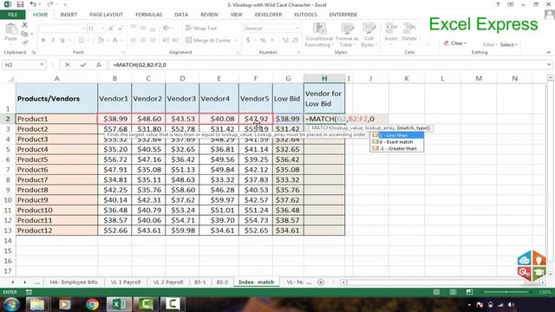Open the FORMULAS ribbon tab

(x=148, y=15)
